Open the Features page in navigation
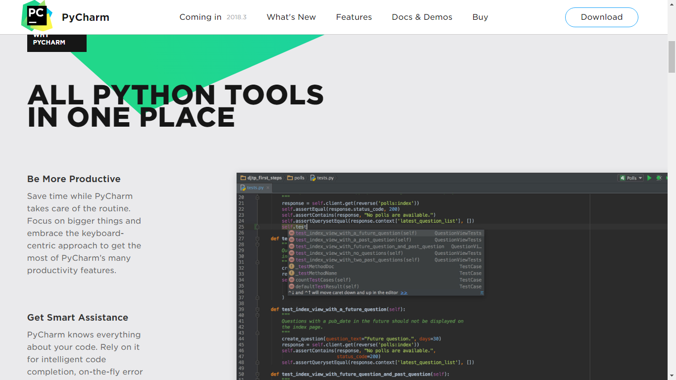Viewport: 676px width, 380px height. click(x=354, y=17)
